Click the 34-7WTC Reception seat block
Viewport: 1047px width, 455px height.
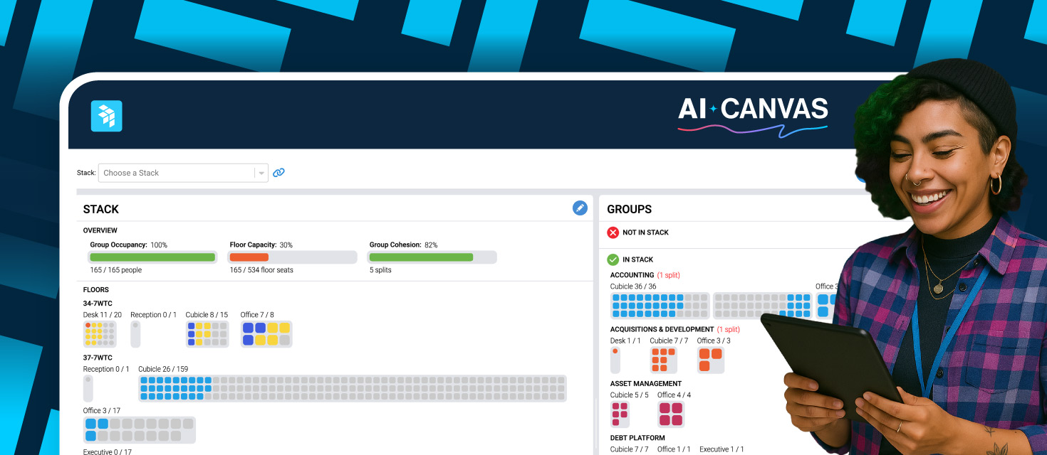(x=135, y=333)
